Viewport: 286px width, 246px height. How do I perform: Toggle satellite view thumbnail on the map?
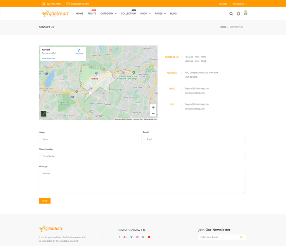click(43, 114)
